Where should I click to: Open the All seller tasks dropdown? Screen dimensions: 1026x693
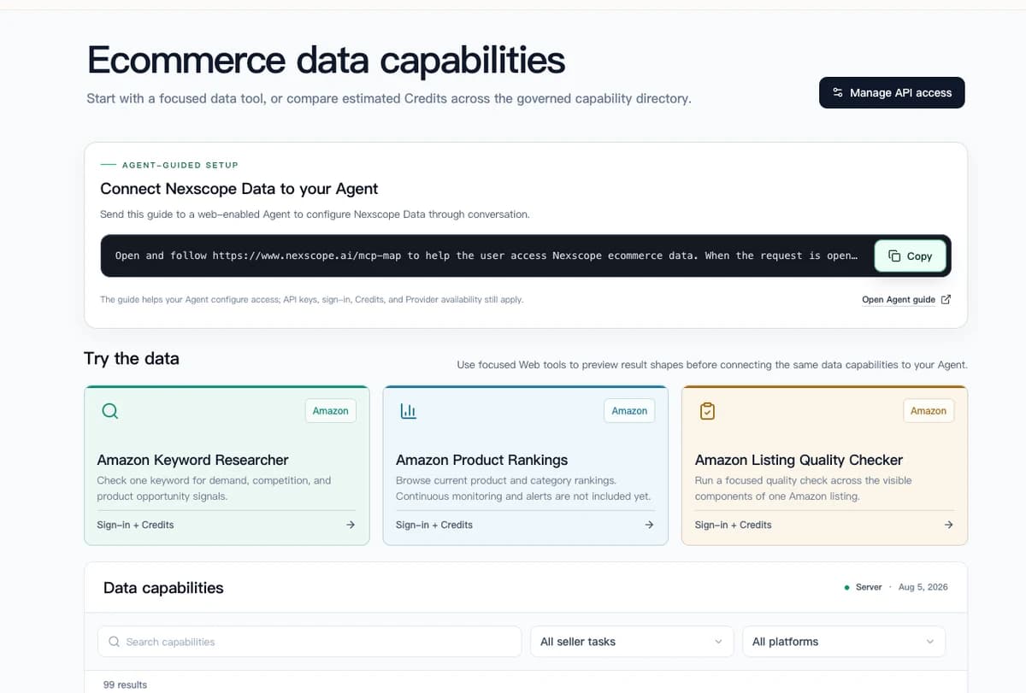click(x=632, y=642)
